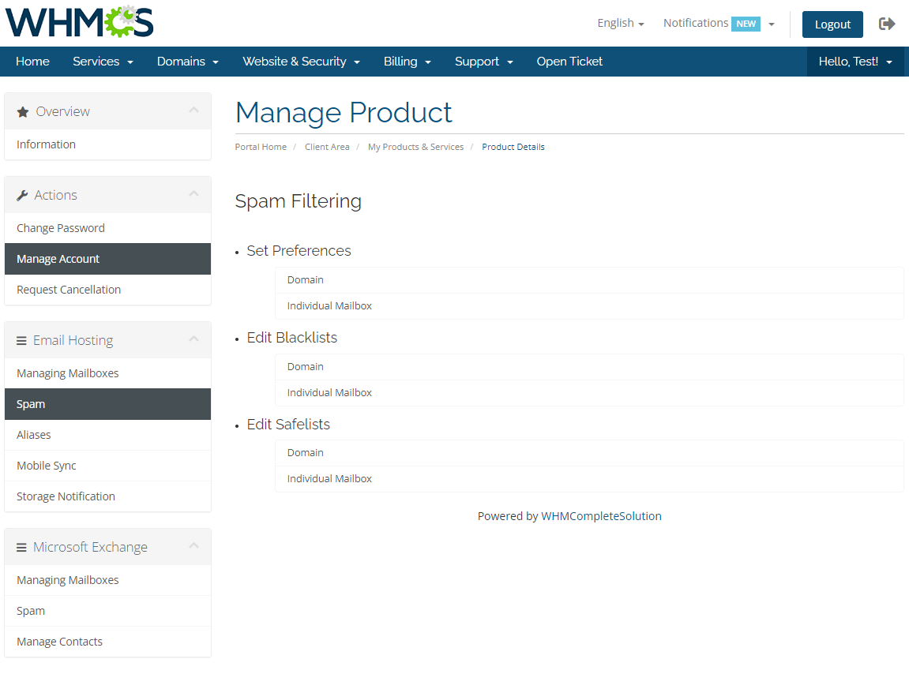Image resolution: width=909 pixels, height=674 pixels.
Task: Select Spam under Email Hosting
Action: coord(108,404)
